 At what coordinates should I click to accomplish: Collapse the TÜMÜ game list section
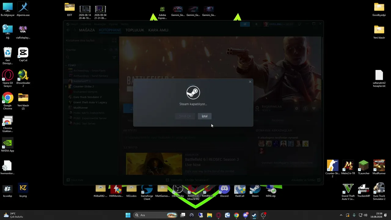tap(66, 65)
